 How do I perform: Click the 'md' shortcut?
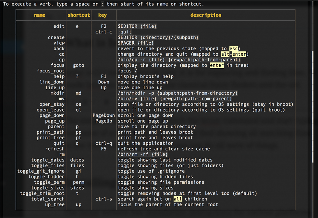pos(79,93)
